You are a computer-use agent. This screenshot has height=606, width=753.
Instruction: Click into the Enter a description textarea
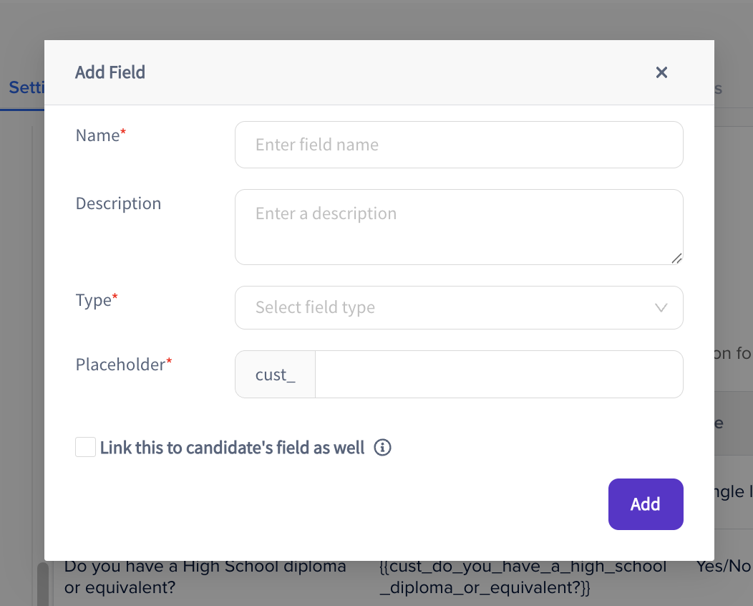[x=459, y=227]
